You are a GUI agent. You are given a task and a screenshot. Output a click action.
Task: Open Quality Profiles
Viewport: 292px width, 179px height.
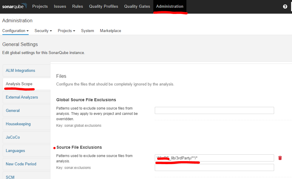(x=103, y=6)
